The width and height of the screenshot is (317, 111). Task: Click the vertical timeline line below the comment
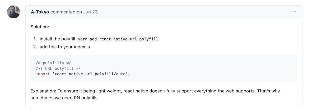[x=31, y=108]
